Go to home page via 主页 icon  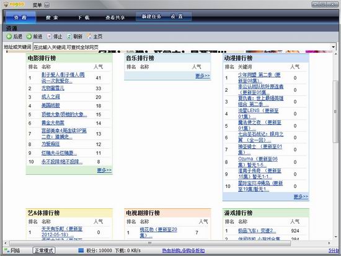click(89, 37)
